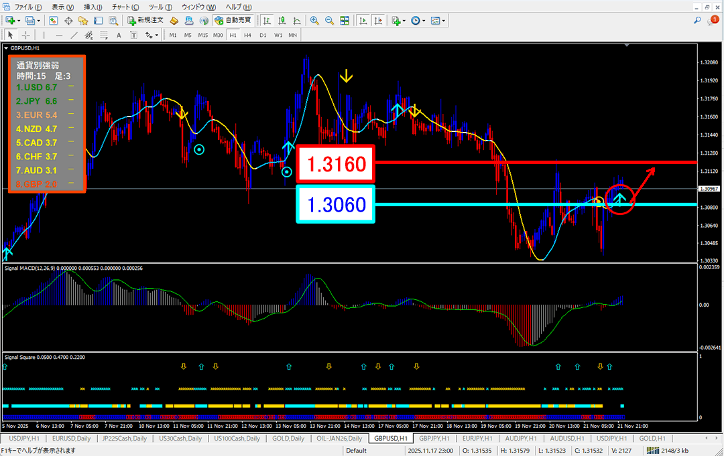Zoom out of the chart
Image resolution: width=724 pixels, height=456 pixels.
click(329, 20)
